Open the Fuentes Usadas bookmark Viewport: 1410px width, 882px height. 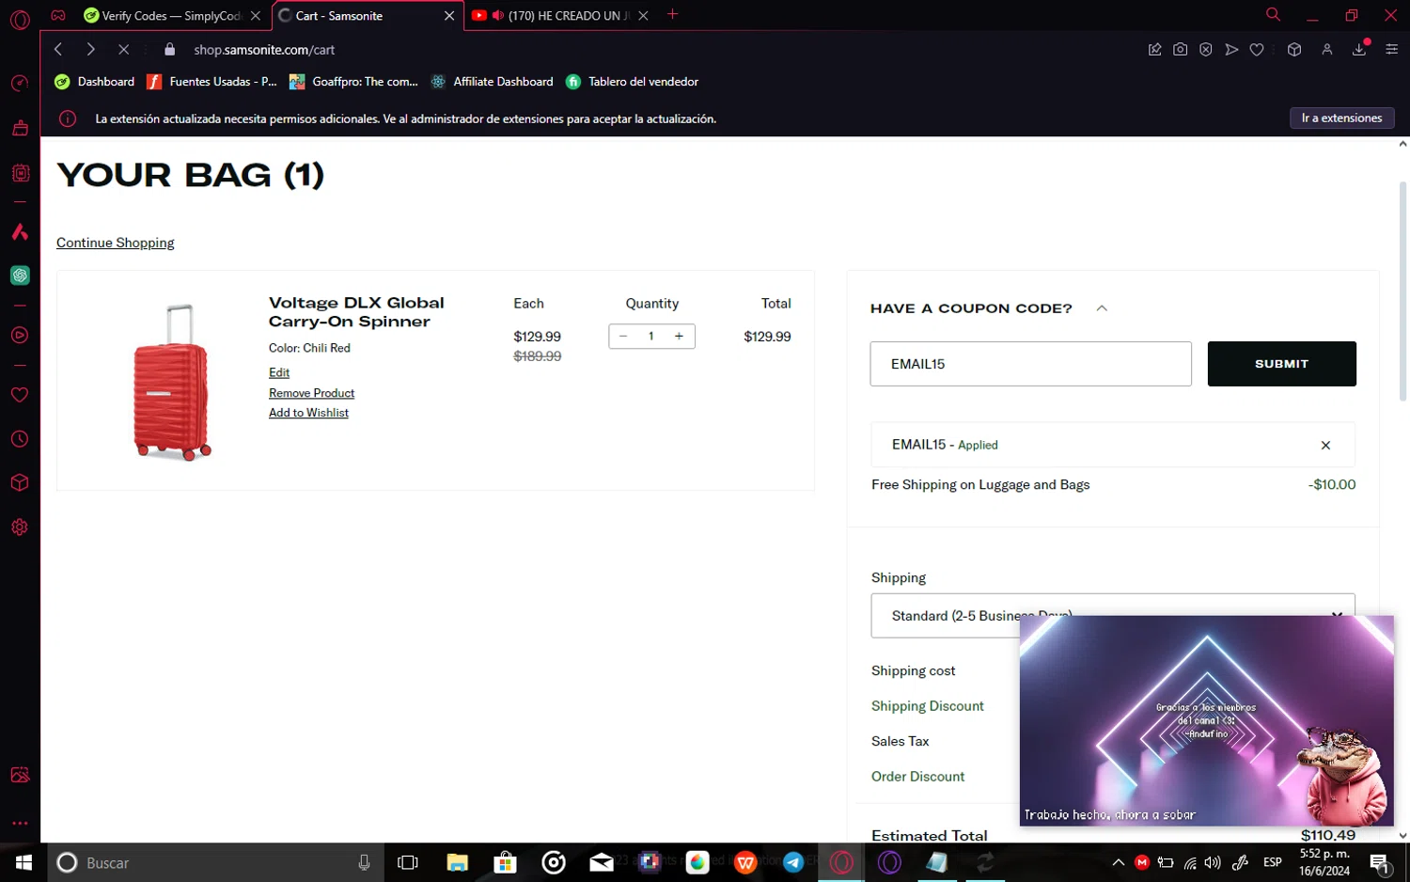[211, 82]
